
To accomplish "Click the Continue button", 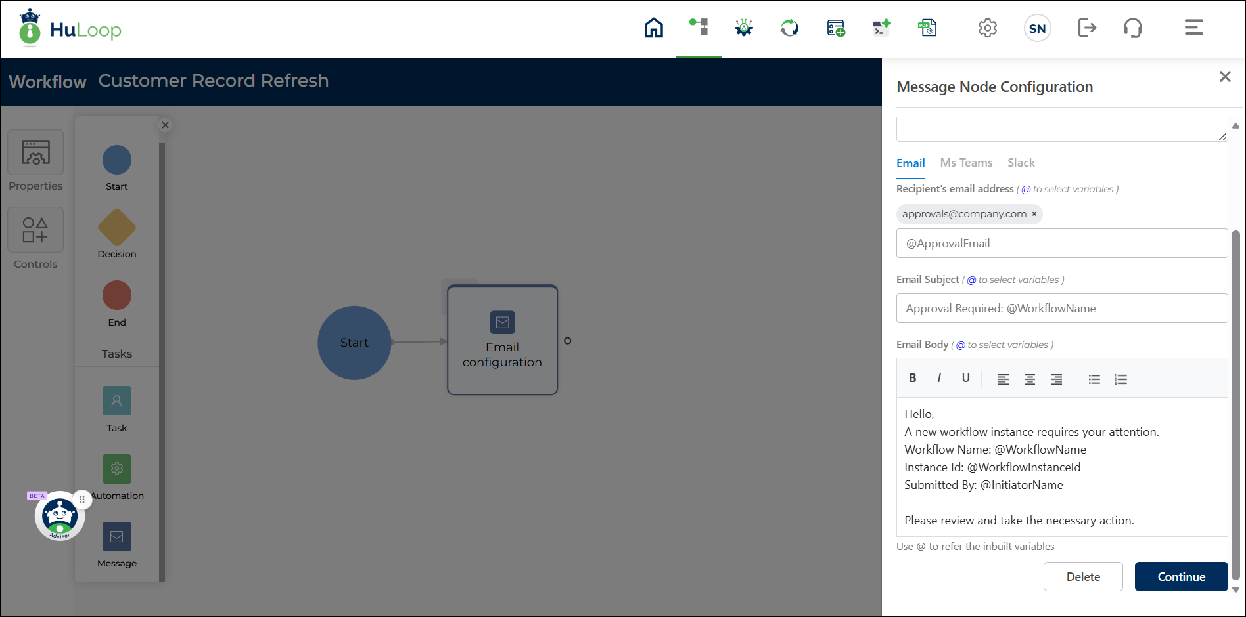I will pos(1181,577).
